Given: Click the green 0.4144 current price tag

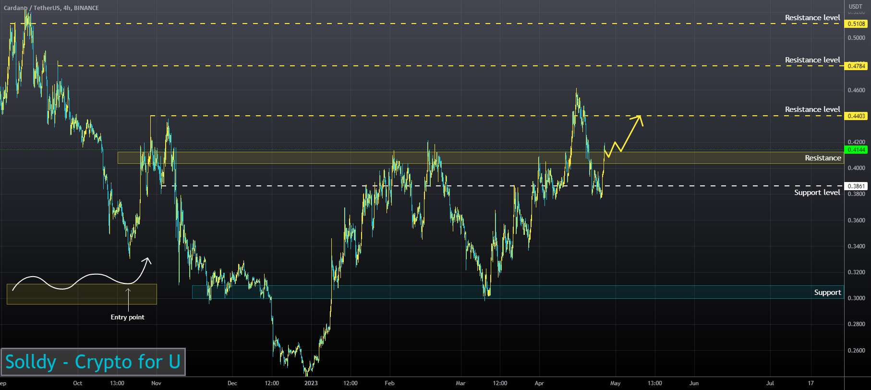Looking at the screenshot, I should [x=856, y=150].
